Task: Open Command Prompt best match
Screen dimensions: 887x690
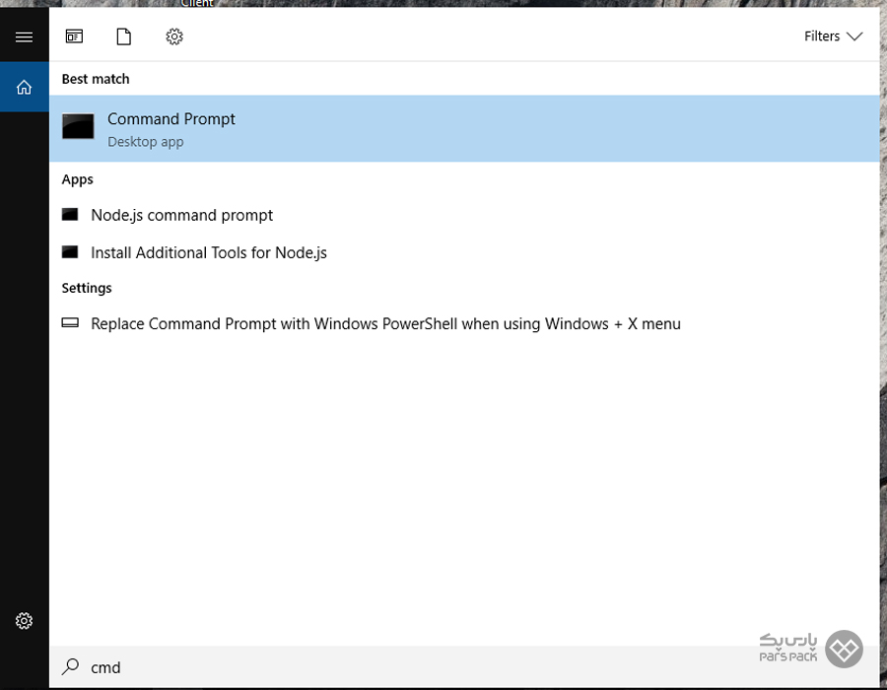Action: pyautogui.click(x=464, y=128)
